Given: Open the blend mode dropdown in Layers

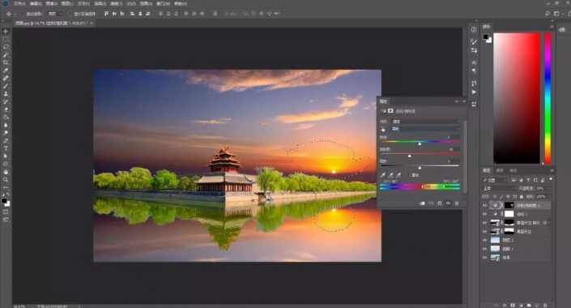Looking at the screenshot, I should [498, 188].
